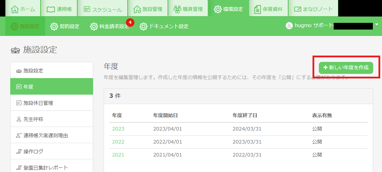Click the person icon in 先生呼称 item
382x172 pixels.
tap(19, 119)
